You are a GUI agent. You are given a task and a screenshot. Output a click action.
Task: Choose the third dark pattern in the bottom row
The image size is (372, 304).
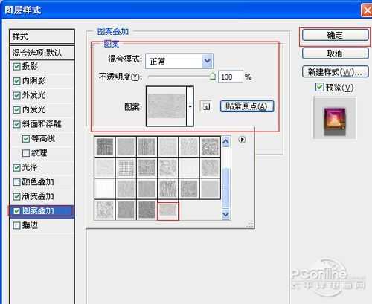(x=147, y=210)
